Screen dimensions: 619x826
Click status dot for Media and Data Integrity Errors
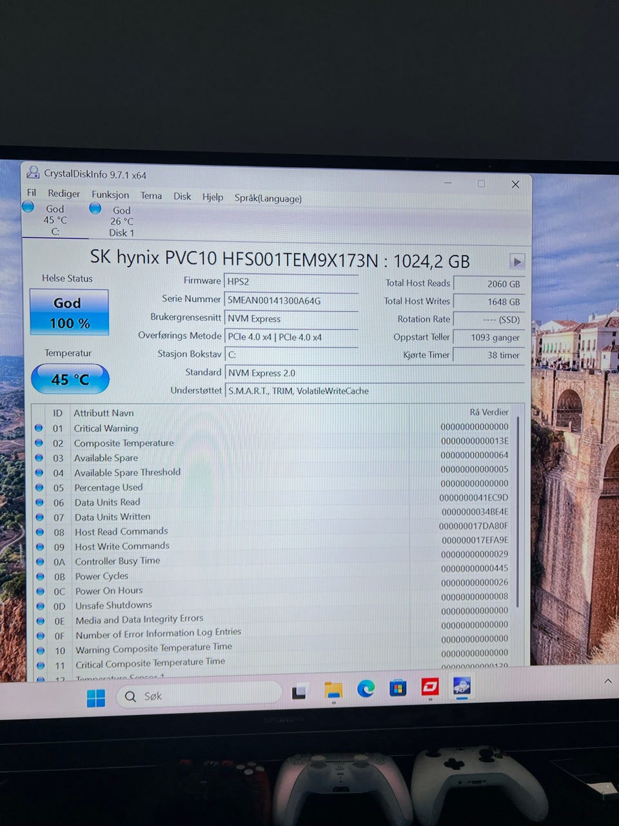point(41,621)
